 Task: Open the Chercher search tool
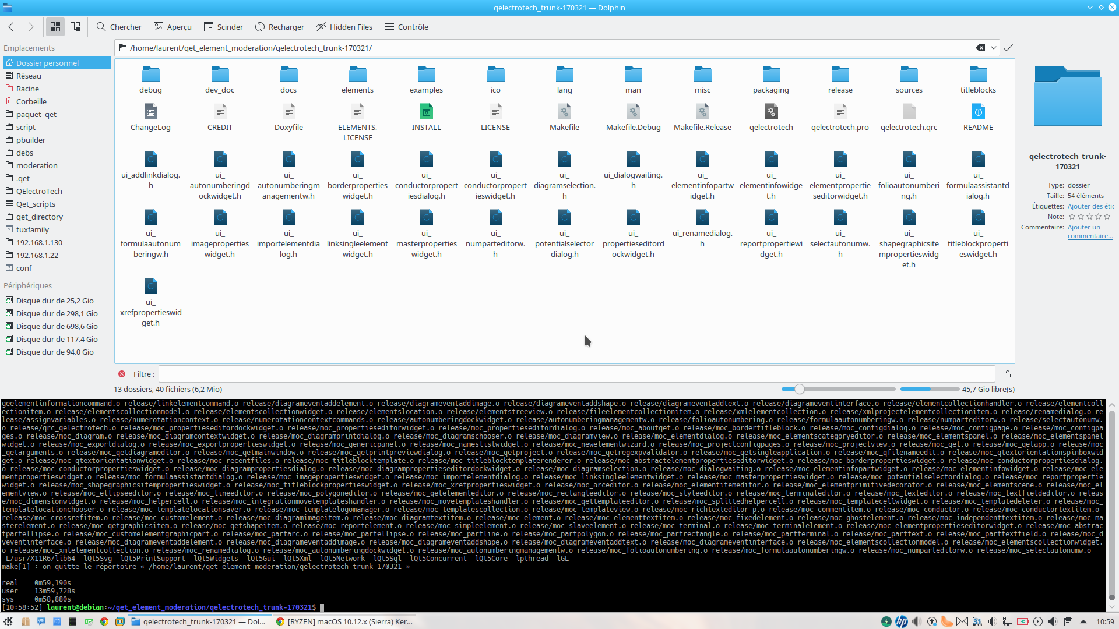(x=119, y=27)
